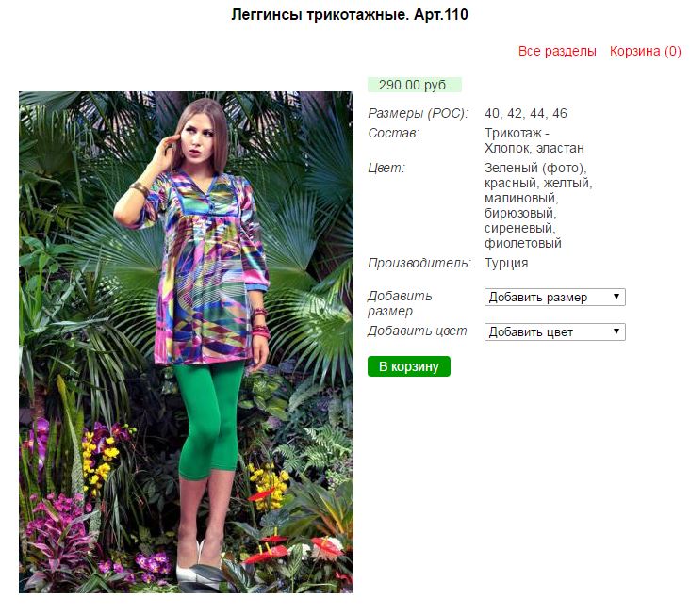The height and width of the screenshot is (614, 690).
Task: Click the italic "Добавить цвет" field label
Action: pos(418,331)
